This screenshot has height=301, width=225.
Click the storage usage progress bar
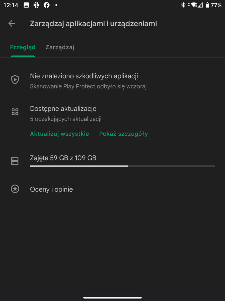pos(122,166)
